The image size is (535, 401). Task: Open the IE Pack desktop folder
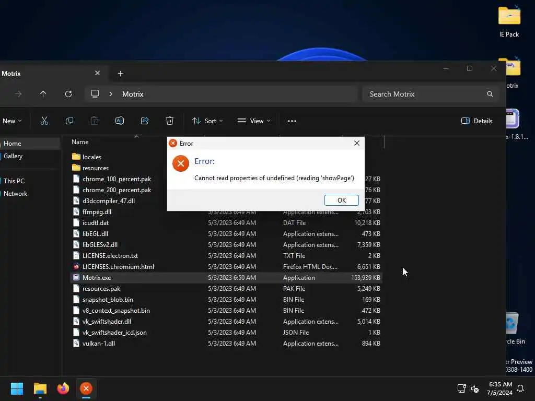point(509,22)
